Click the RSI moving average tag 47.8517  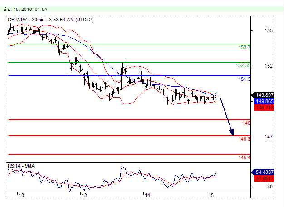pos(264,178)
